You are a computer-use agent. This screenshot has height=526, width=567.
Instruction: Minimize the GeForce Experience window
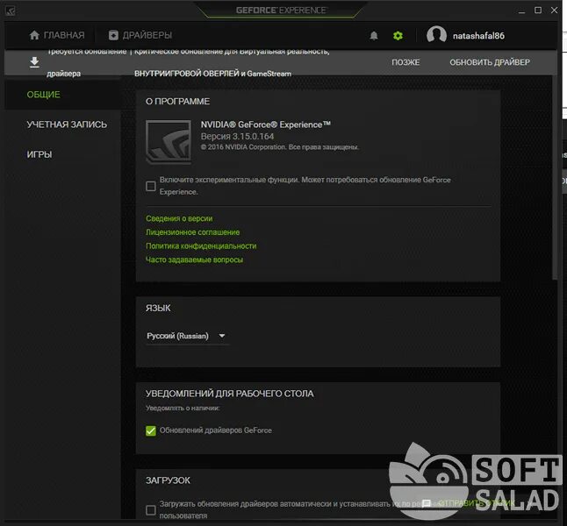(521, 11)
